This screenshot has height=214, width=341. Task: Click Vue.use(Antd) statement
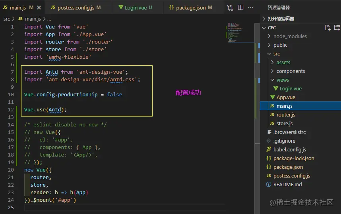tap(45, 109)
